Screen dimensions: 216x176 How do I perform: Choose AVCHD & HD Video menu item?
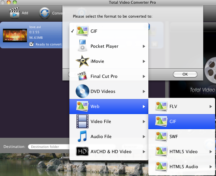tap(109, 152)
